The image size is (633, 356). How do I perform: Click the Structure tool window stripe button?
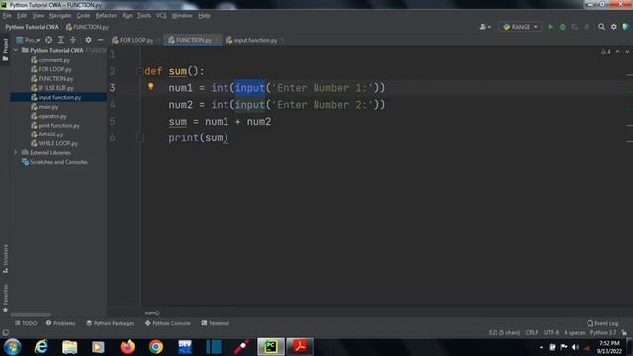coord(5,259)
